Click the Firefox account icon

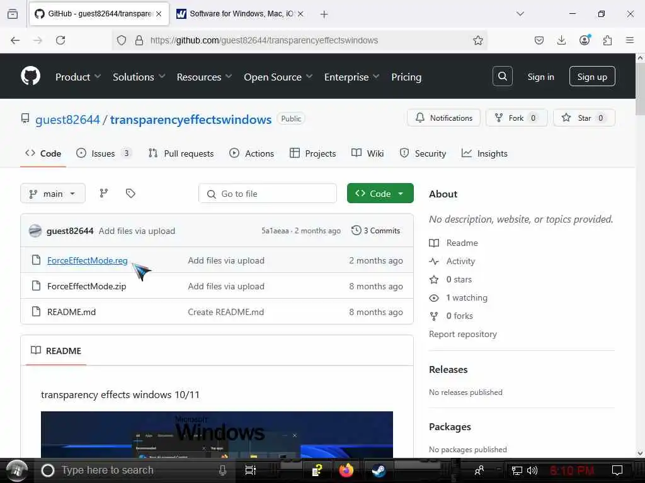[585, 40]
